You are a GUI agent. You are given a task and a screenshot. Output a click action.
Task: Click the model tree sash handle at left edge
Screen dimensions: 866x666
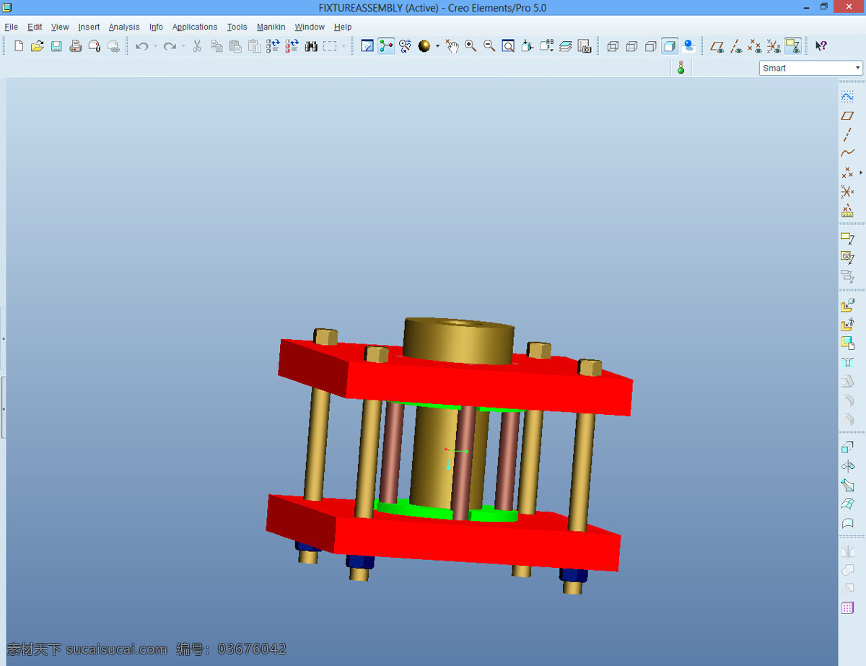click(3, 408)
